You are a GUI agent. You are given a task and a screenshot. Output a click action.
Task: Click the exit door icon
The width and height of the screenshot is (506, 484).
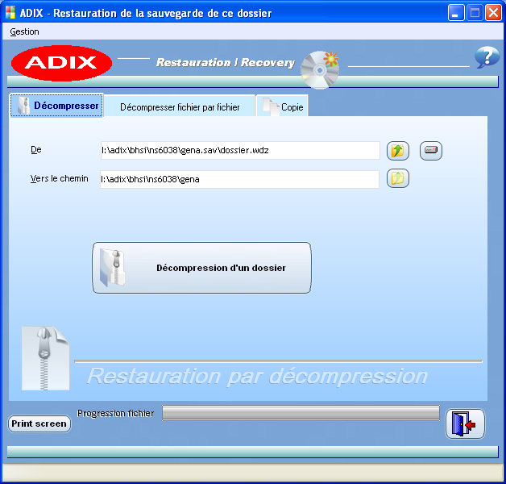[x=465, y=424]
